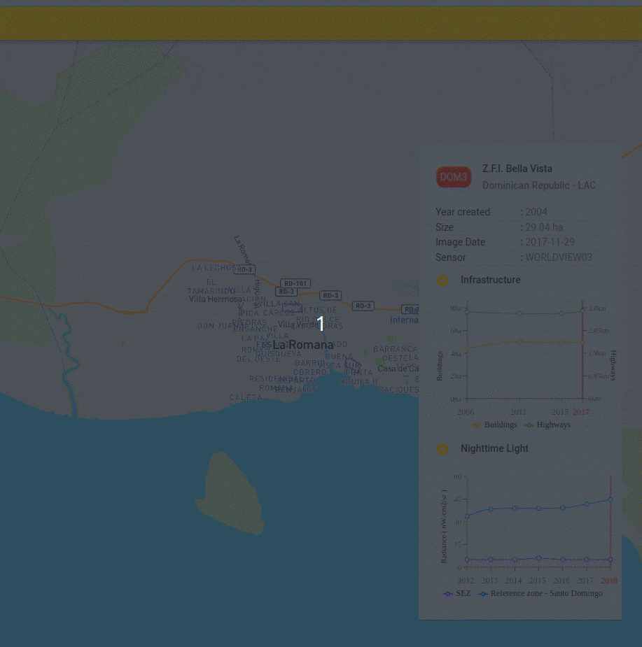Click the 2017 red year label in Infrastructure chart
642x647 pixels.
[x=581, y=412]
